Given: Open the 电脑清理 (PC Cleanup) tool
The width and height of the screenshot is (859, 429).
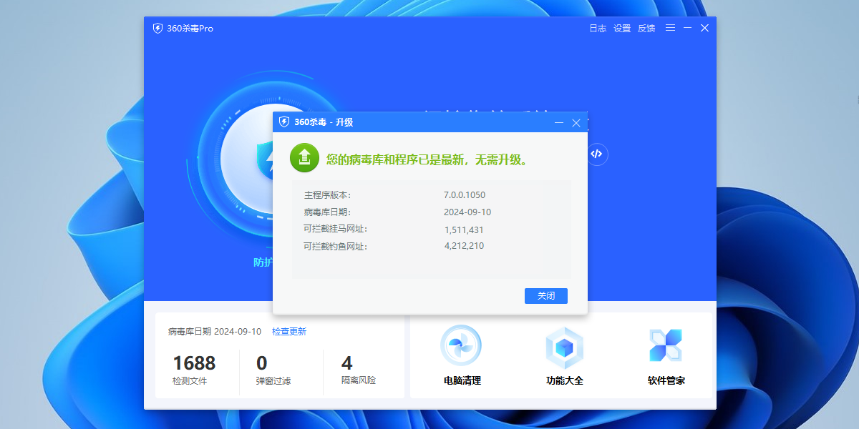Looking at the screenshot, I should 461,355.
